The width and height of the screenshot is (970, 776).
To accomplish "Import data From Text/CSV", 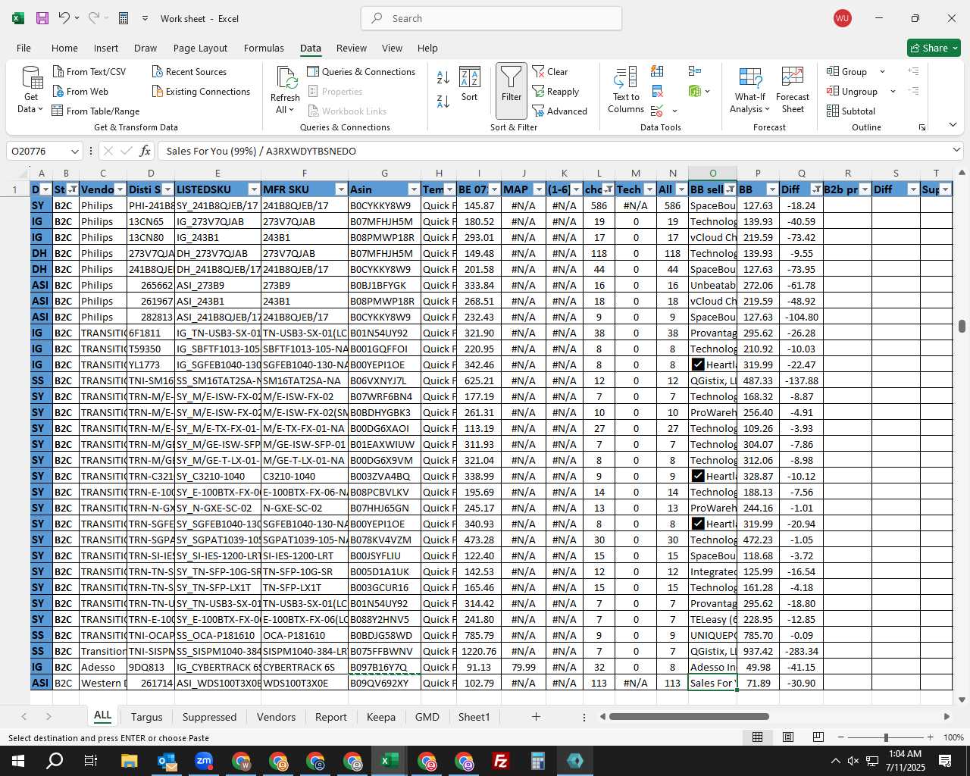I will click(x=89, y=71).
